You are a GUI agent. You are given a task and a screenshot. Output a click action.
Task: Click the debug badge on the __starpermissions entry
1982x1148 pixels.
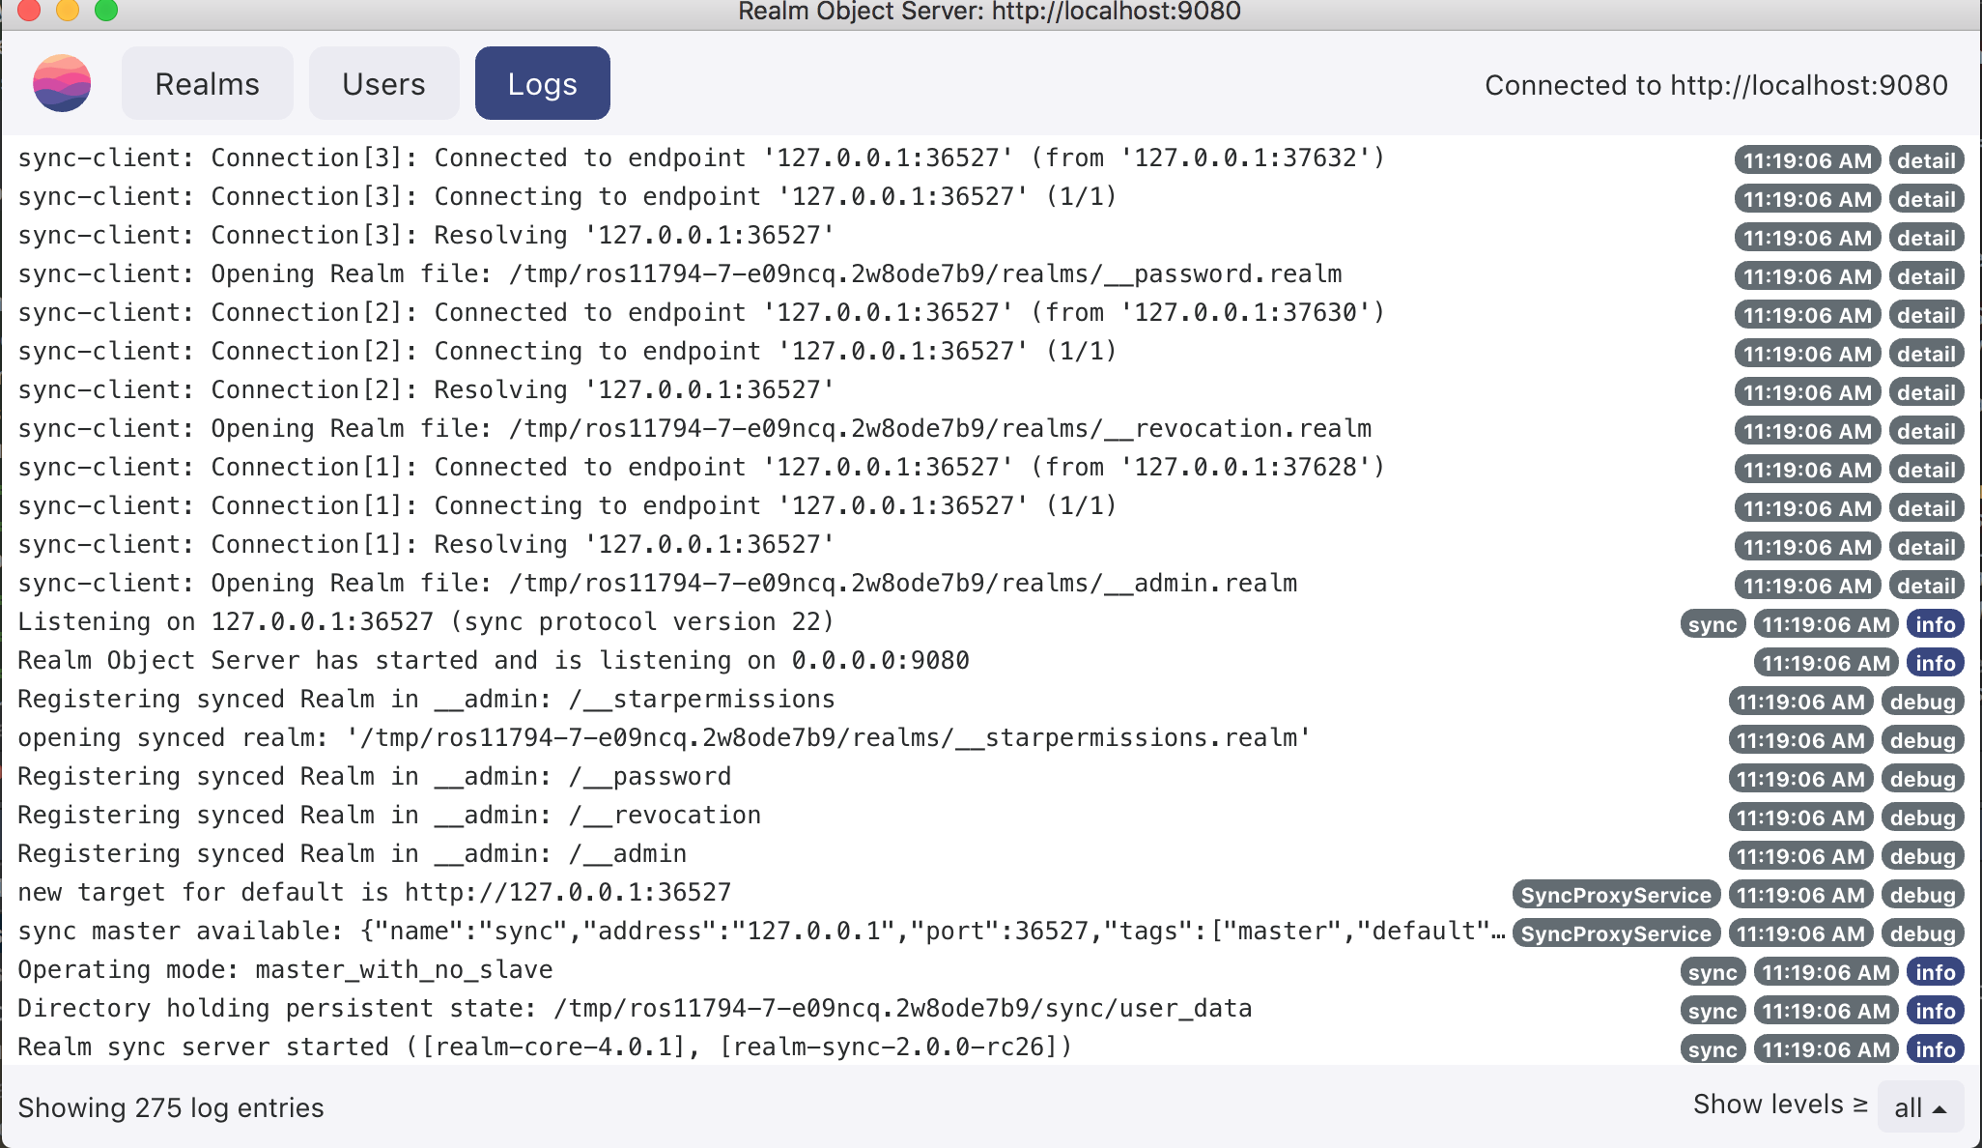(x=1923, y=702)
